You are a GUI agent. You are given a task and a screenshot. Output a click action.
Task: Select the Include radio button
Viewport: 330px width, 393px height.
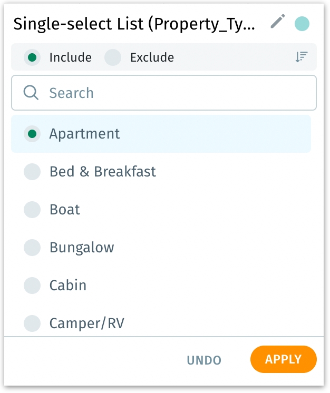pyautogui.click(x=32, y=57)
